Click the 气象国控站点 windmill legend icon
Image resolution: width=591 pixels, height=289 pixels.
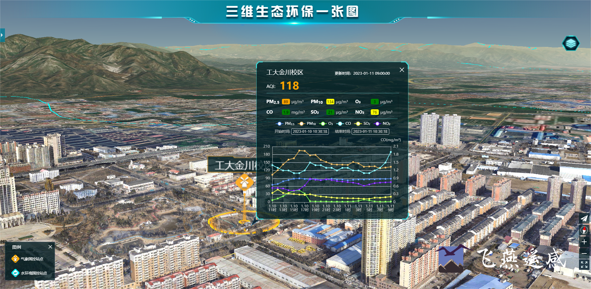[x=15, y=259]
